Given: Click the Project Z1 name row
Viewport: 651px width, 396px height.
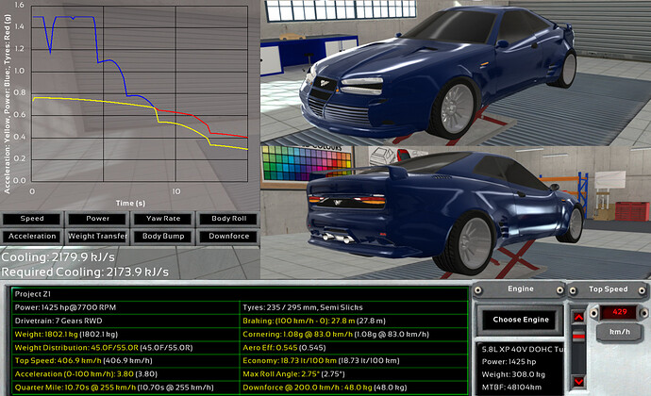Looking at the screenshot, I should pyautogui.click(x=240, y=294).
